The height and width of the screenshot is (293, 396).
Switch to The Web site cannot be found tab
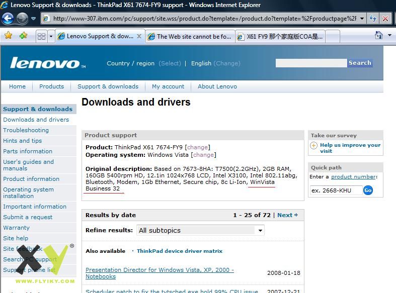tap(190, 37)
